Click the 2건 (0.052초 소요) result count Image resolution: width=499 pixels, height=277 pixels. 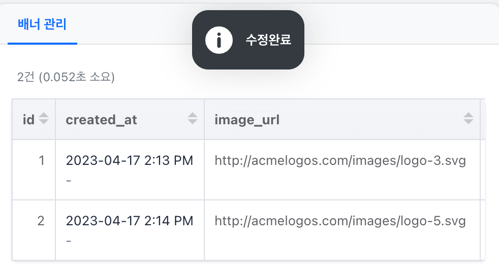coord(66,77)
